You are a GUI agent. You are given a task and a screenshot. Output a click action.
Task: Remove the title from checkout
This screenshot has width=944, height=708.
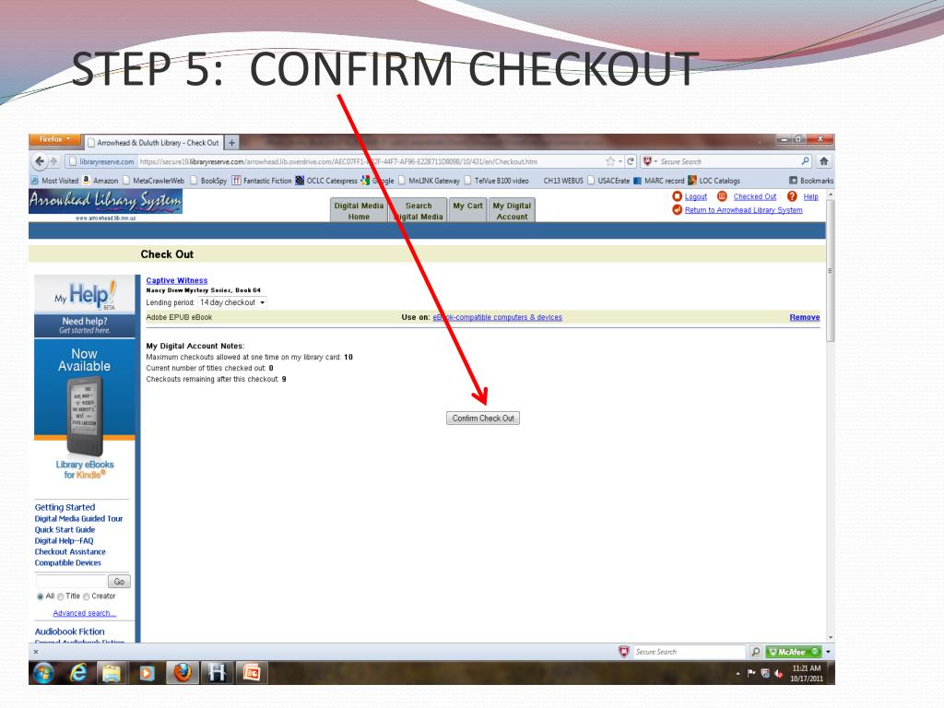[804, 317]
